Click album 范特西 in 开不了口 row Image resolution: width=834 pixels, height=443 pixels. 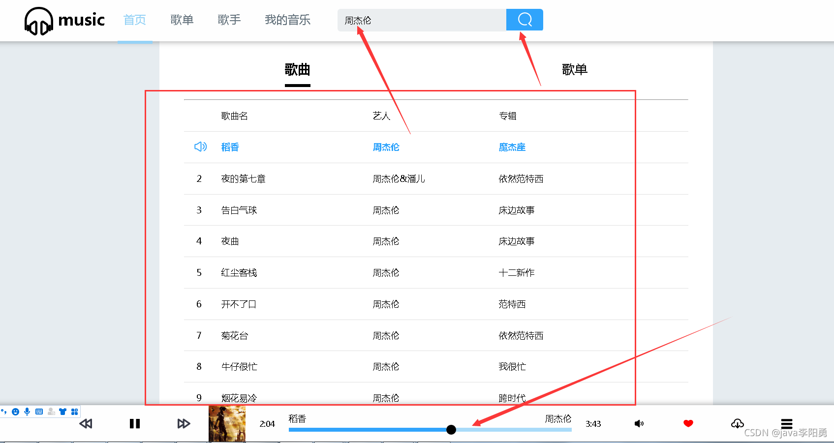tap(512, 304)
